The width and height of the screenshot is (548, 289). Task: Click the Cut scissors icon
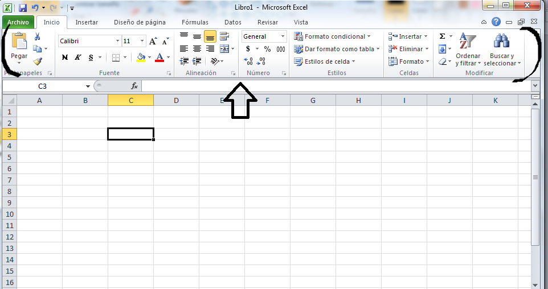pyautogui.click(x=38, y=37)
